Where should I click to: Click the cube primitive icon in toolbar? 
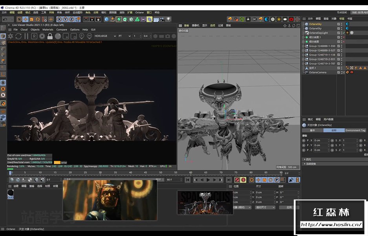(106, 19)
